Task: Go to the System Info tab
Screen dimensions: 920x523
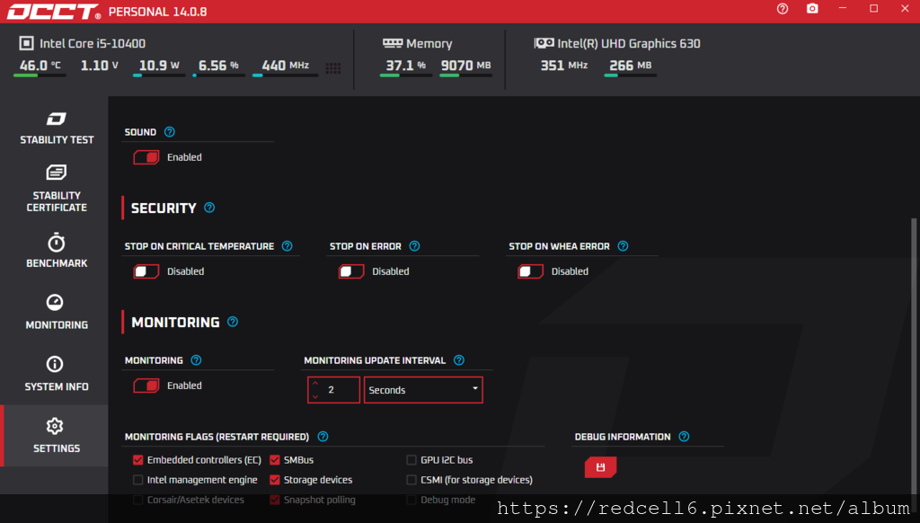Action: [57, 374]
